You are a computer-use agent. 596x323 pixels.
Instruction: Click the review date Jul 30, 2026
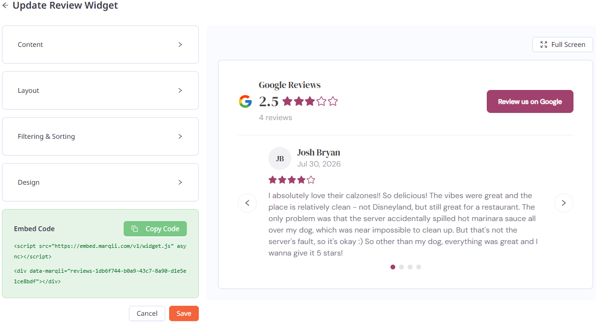(319, 164)
